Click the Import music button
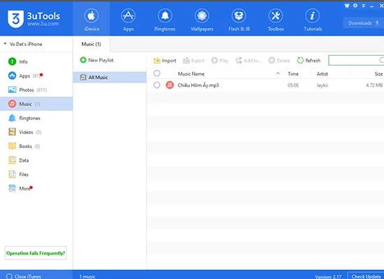Image resolution: width=384 pixels, height=279 pixels. [x=165, y=61]
